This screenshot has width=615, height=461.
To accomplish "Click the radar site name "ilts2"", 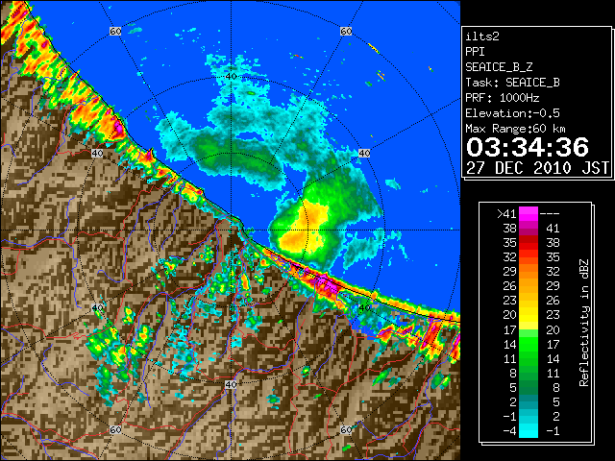I will pos(482,36).
